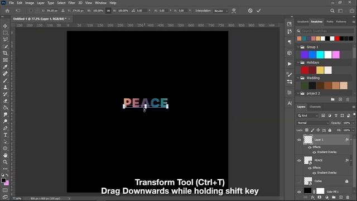Switch to the Gradient tab

303,22
